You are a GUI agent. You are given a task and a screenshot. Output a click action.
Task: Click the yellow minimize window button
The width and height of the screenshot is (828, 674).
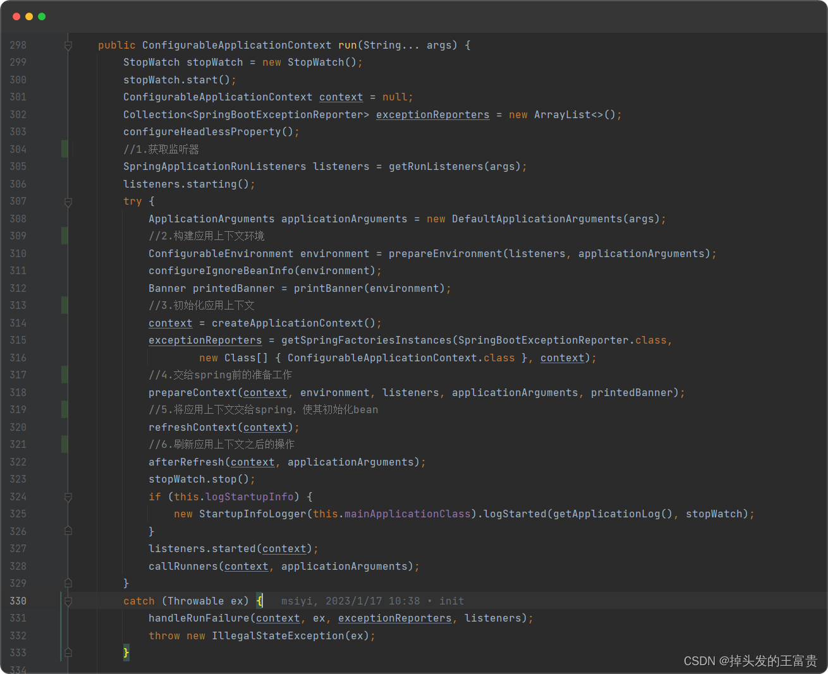(x=29, y=16)
